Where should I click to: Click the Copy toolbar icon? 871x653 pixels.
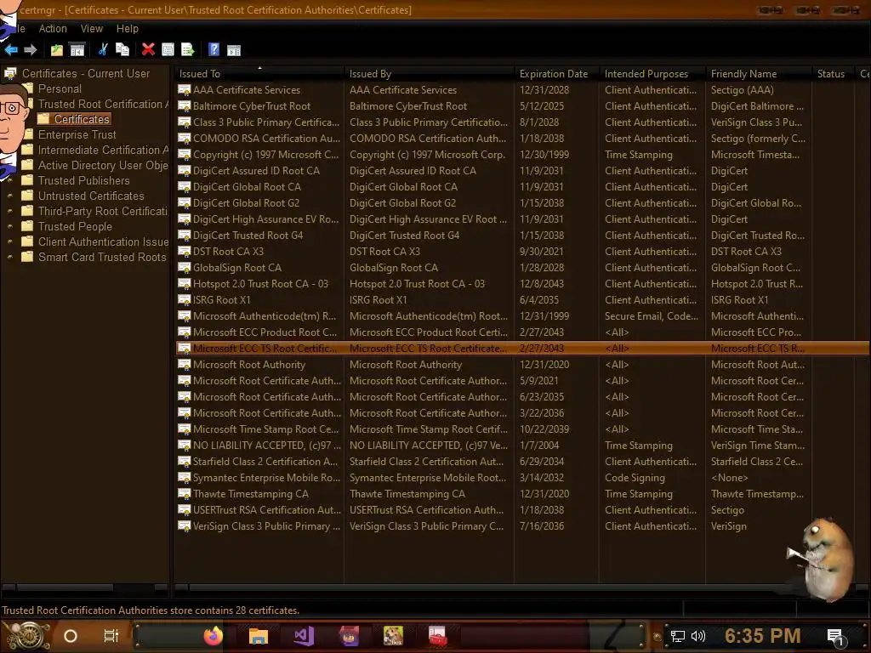(x=122, y=49)
